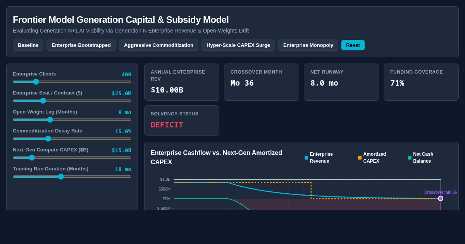
Task: Click the page title 'Frontier Model Generation Capital & Subsidy Model'
Action: 121,20
